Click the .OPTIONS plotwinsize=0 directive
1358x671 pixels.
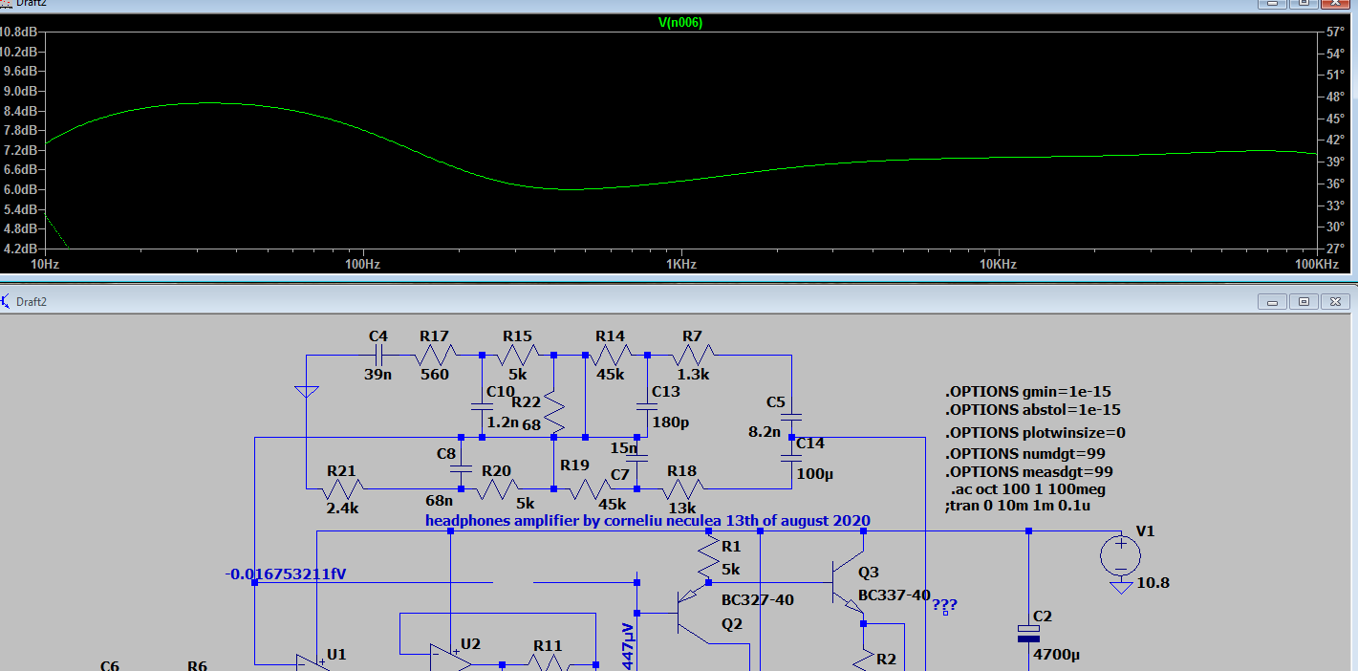tap(1035, 433)
